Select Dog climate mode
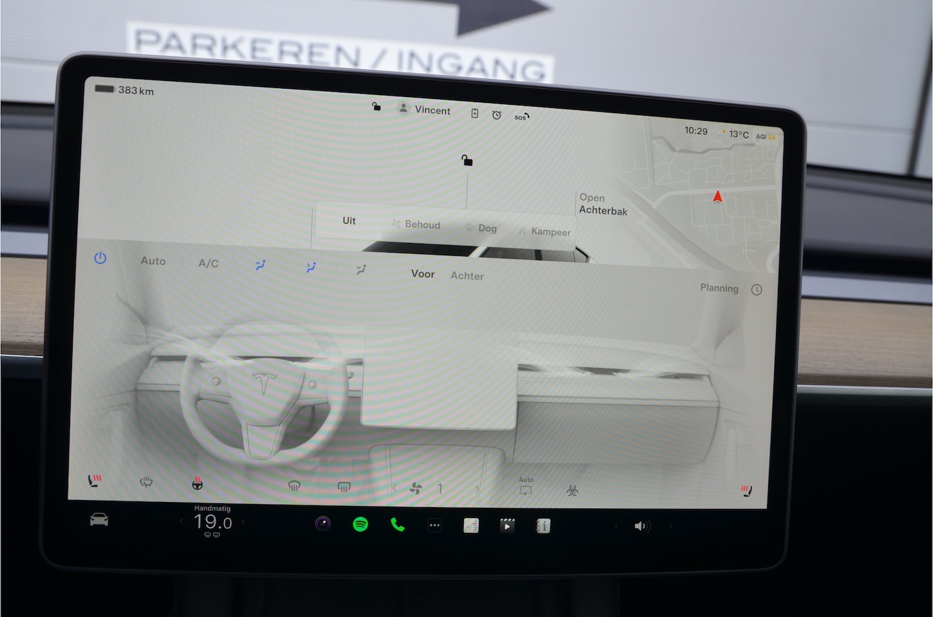The image size is (933, 617). pos(481,228)
